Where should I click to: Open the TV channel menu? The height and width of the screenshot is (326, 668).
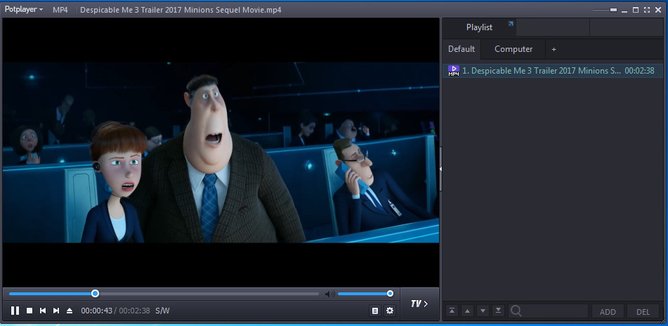[x=419, y=304]
